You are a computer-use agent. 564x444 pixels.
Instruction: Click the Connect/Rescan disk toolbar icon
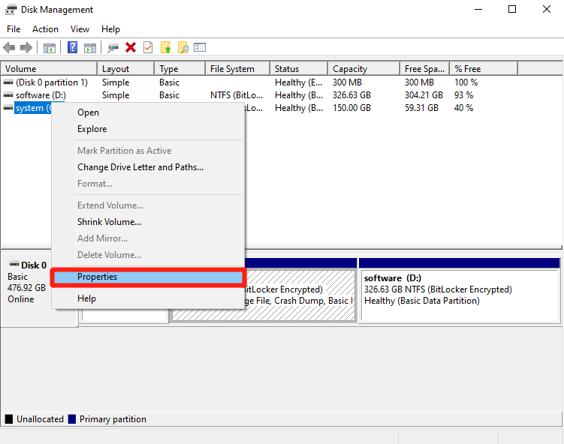point(113,48)
